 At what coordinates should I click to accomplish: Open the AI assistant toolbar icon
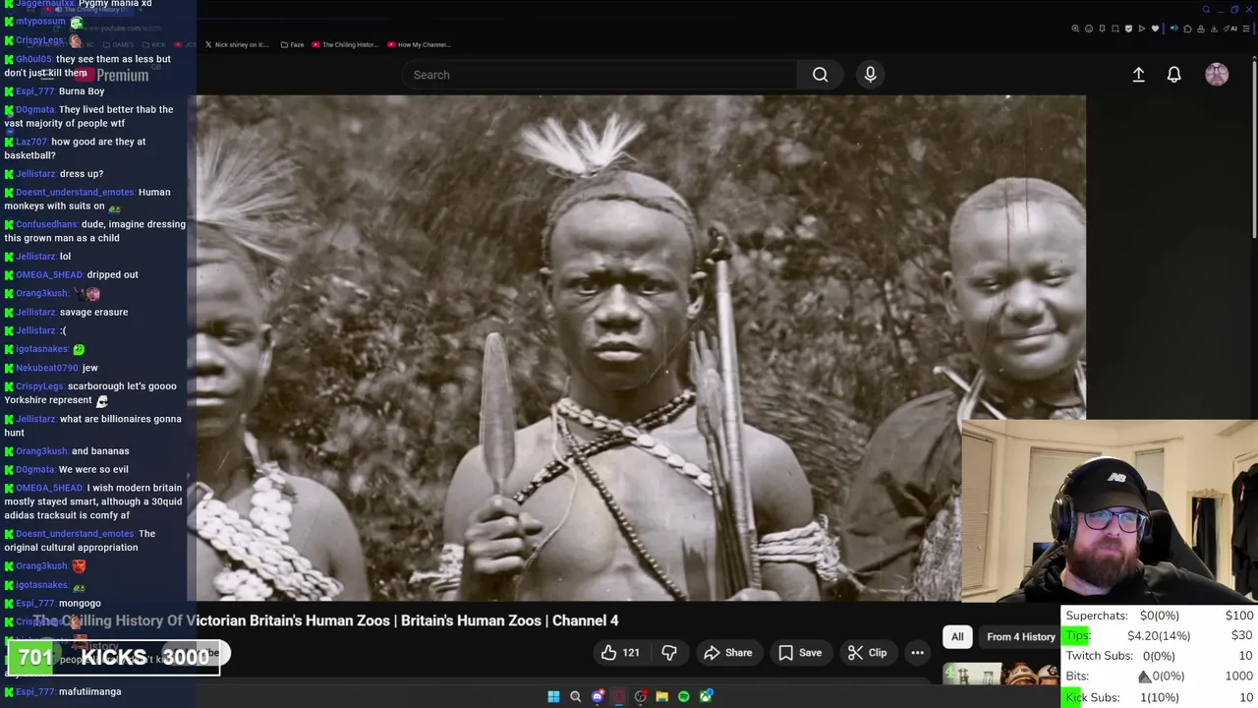1229,29
